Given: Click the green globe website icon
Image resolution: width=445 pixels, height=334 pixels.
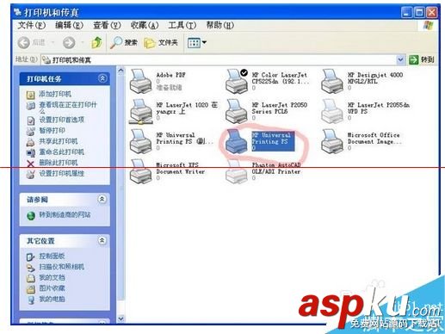Looking at the screenshot, I should pos(31,215).
